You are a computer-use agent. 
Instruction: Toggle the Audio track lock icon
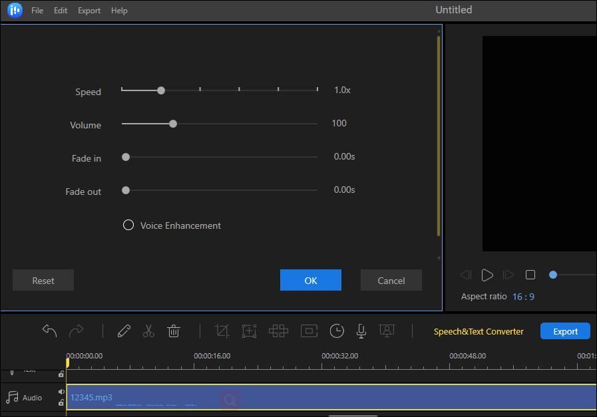61,402
